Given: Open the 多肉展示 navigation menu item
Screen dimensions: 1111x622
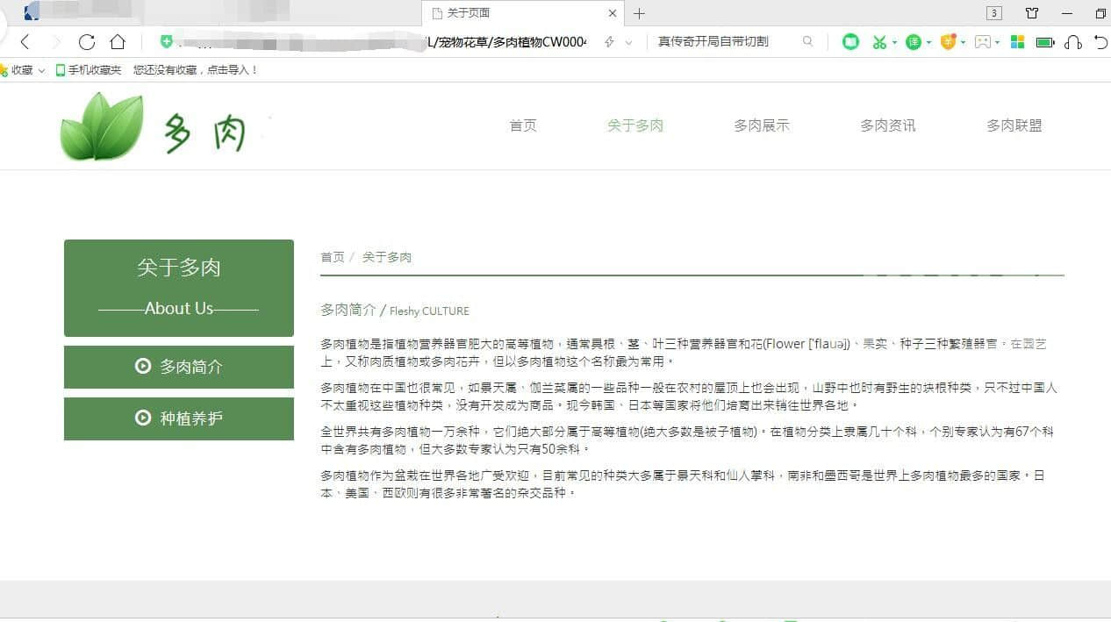Looking at the screenshot, I should click(x=761, y=125).
